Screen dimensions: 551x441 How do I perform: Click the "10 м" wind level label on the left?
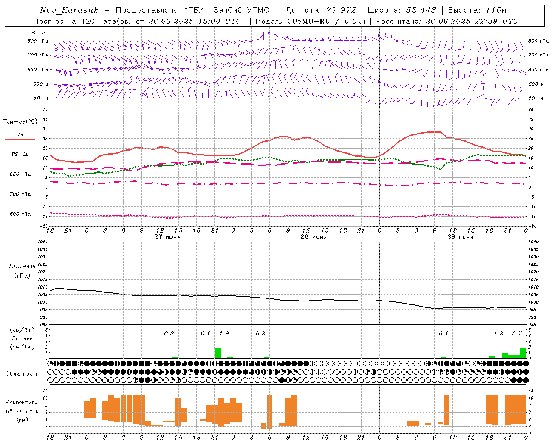[x=41, y=98]
